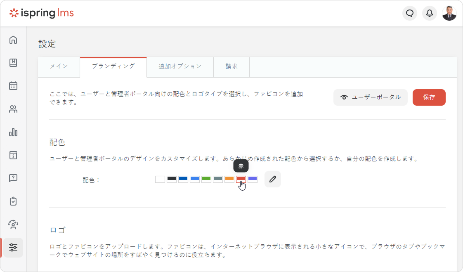Open the notifications bell
463x272 pixels.
[430, 13]
